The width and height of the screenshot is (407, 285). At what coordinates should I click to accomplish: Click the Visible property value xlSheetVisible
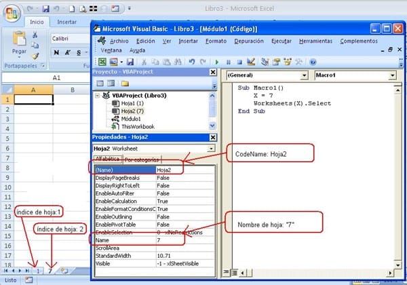[185, 263]
